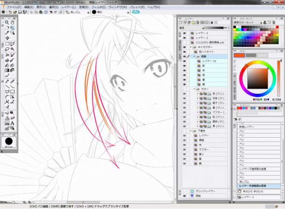Pick the orange foreground color swatch
This screenshot has height=209, width=285.
coord(239,56)
